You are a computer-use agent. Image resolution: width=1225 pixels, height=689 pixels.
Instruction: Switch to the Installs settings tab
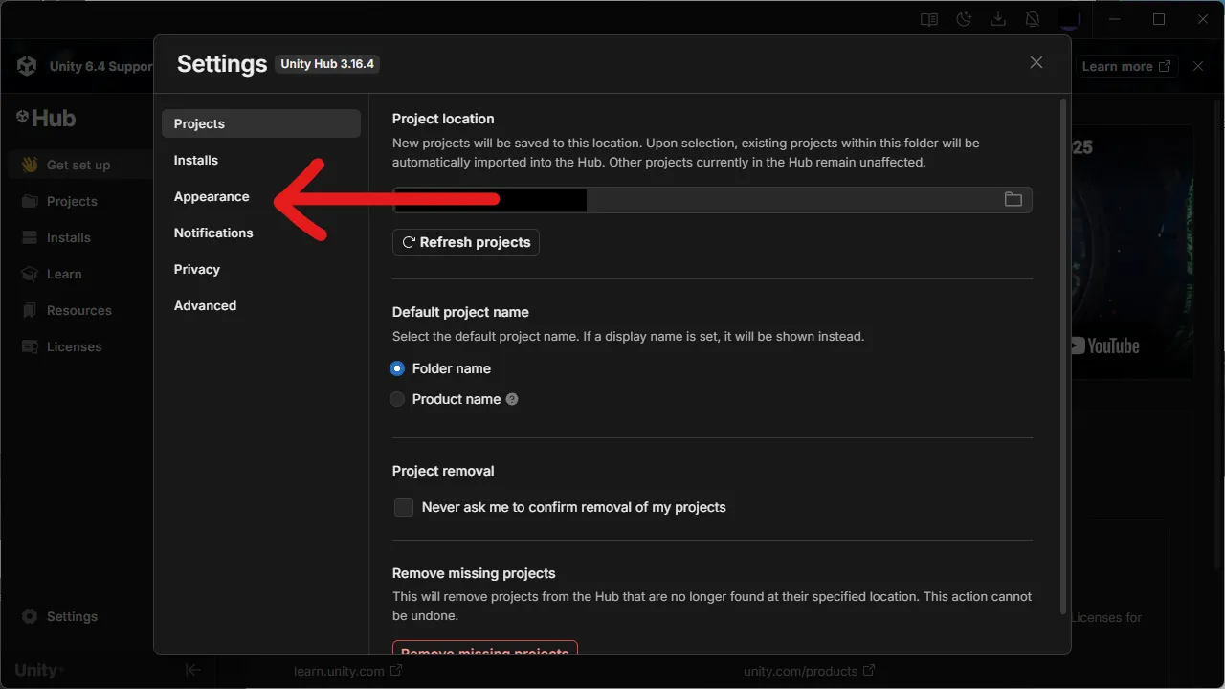tap(196, 160)
